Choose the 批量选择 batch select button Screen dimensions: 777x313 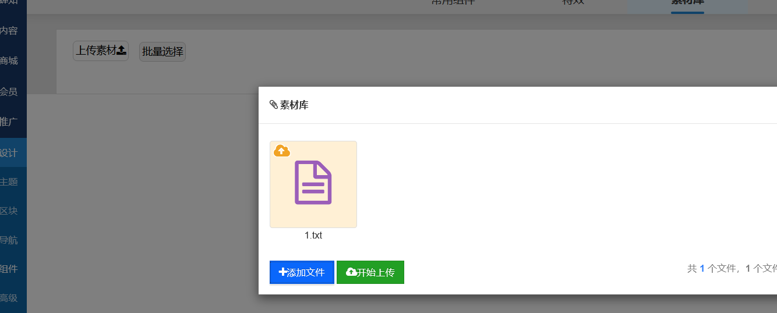(x=163, y=52)
